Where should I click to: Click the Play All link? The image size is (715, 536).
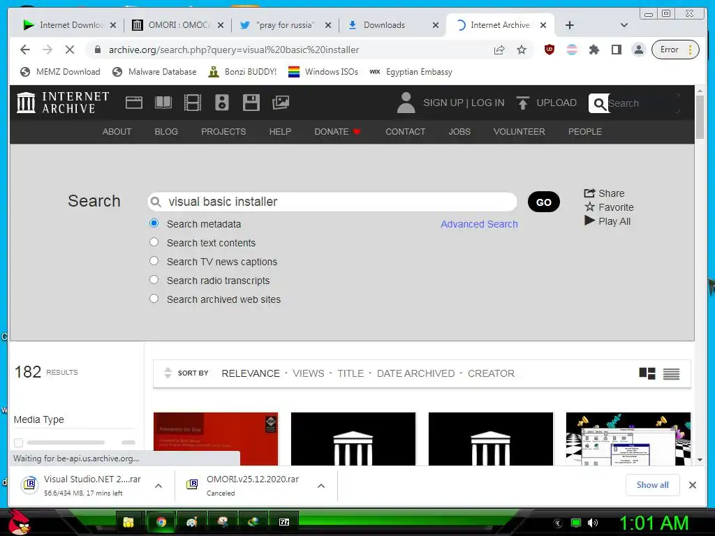coord(608,221)
